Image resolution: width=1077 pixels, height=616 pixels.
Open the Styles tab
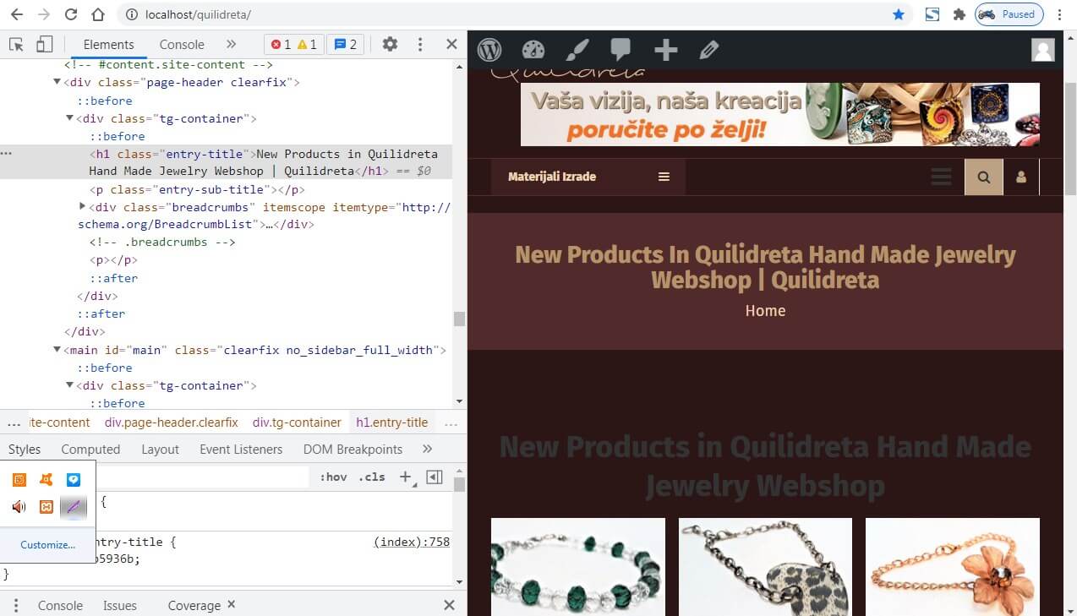tap(25, 450)
